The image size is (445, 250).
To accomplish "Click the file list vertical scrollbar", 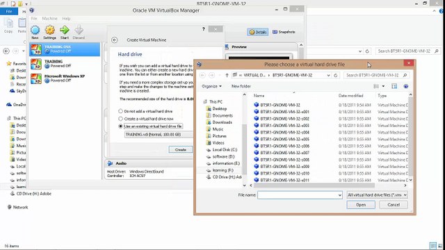I will 410,136.
